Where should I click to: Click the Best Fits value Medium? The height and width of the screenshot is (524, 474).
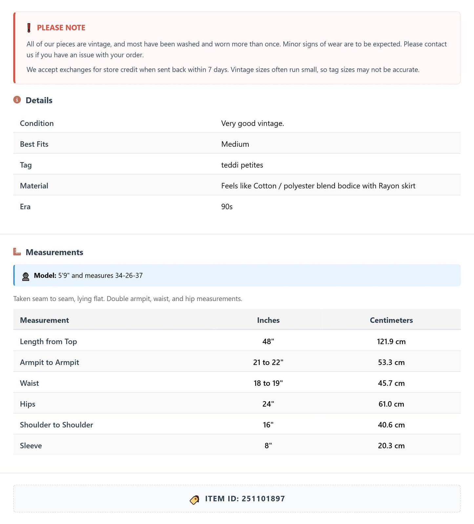point(235,144)
